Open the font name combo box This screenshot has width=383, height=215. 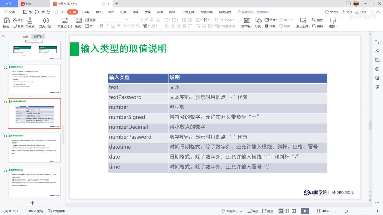(x=113, y=20)
